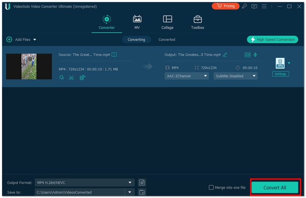Click the video thumbnail preview
The height and width of the screenshot is (198, 306).
pyautogui.click(x=29, y=66)
